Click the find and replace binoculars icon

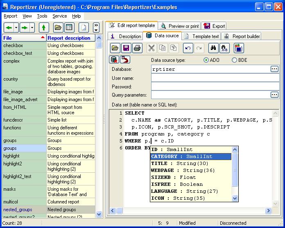click(224, 48)
